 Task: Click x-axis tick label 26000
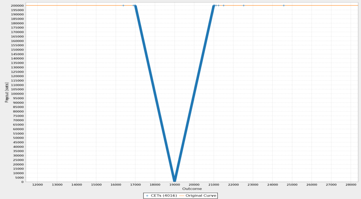(312, 185)
